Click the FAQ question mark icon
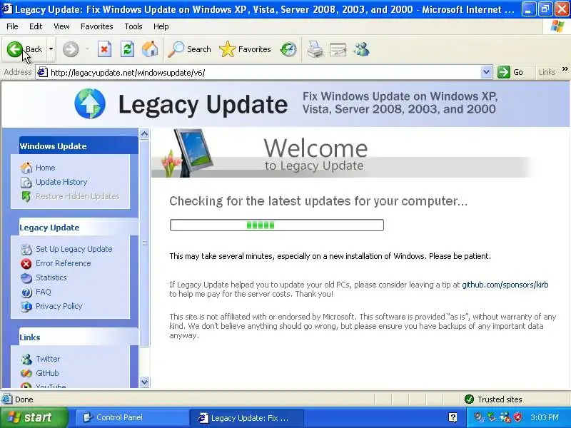Viewport: 571px width, 428px height. tap(26, 292)
